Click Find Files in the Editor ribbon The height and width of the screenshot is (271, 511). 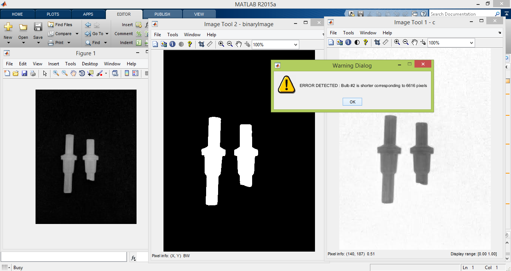(x=60, y=25)
